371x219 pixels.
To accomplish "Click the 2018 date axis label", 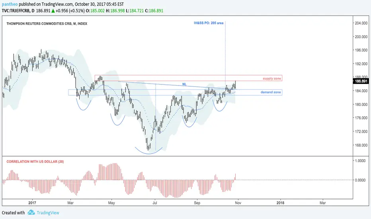I will [280, 203].
